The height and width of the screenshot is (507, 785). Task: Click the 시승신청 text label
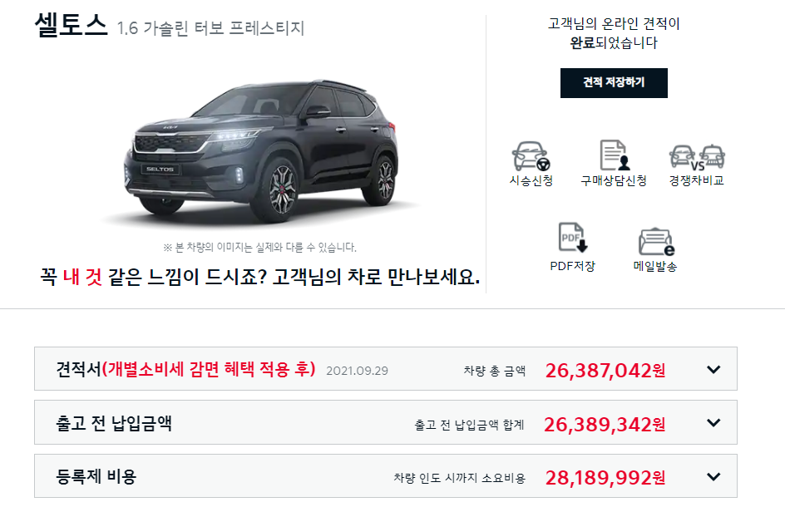[531, 180]
